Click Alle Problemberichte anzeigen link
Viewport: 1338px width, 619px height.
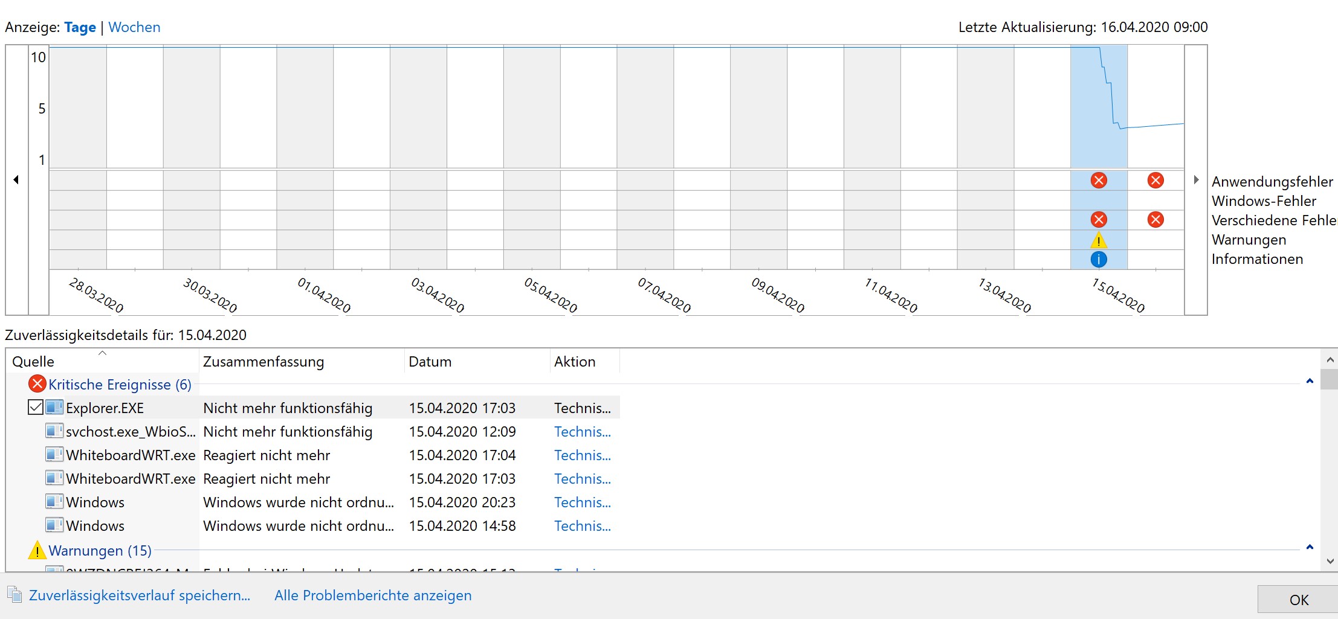coord(373,595)
